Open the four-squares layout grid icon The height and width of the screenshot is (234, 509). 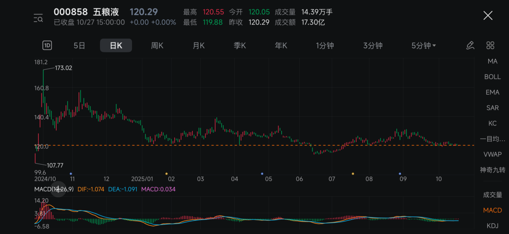[x=490, y=46]
